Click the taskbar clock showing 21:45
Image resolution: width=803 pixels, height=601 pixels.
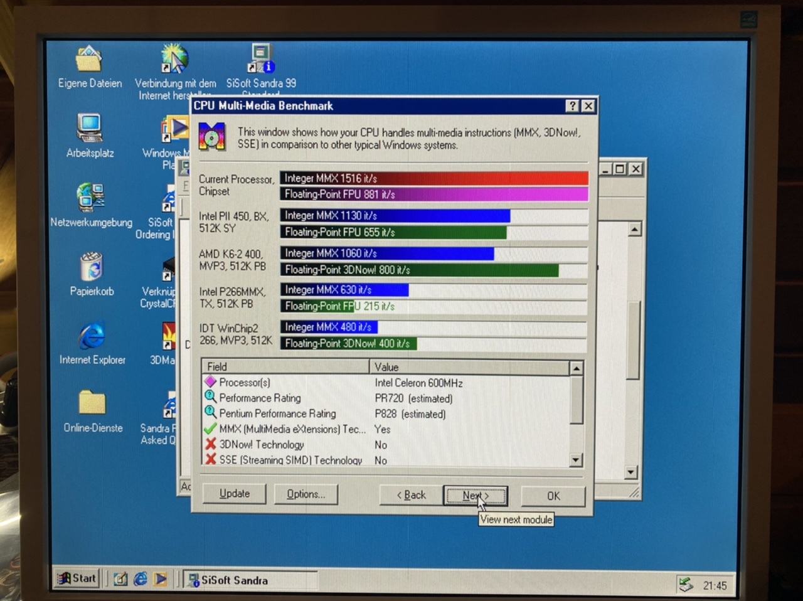pyautogui.click(x=715, y=585)
